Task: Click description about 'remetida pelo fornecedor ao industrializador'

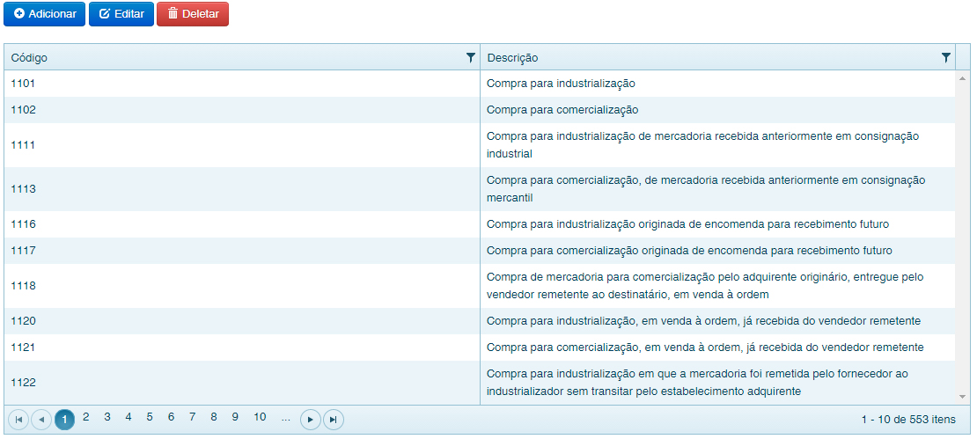Action: click(x=718, y=383)
